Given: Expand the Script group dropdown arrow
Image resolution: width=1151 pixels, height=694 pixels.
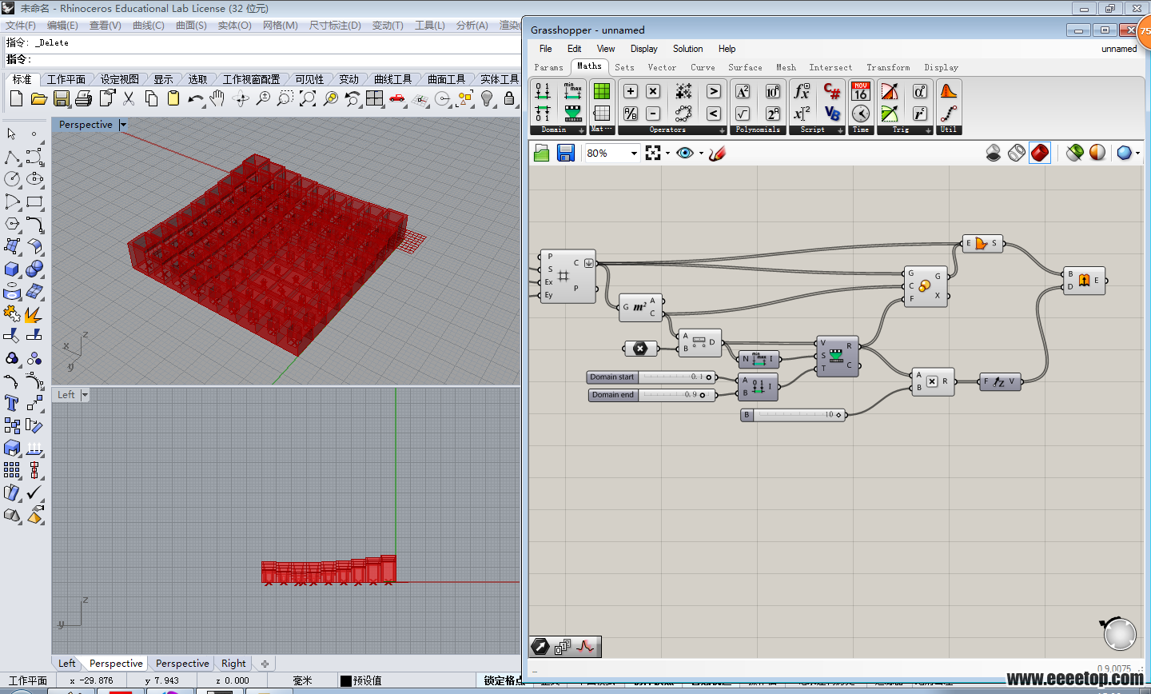Looking at the screenshot, I should 840,130.
